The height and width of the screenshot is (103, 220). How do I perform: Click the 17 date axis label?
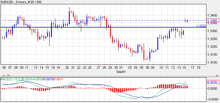192,68
